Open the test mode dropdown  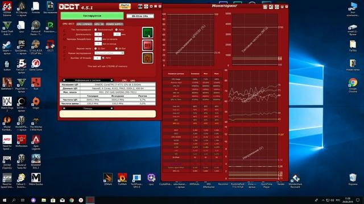(x=109, y=53)
